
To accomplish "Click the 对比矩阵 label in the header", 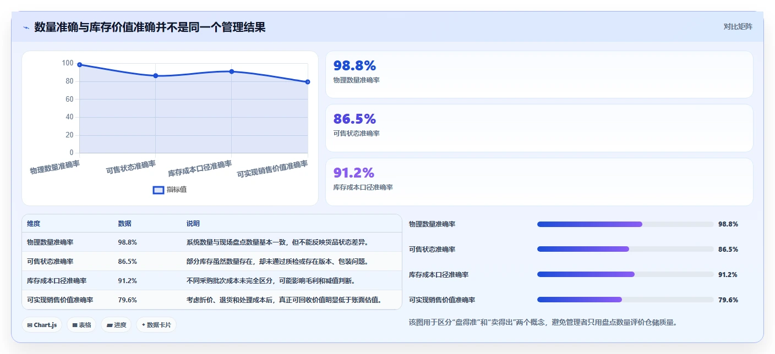I will pos(738,26).
